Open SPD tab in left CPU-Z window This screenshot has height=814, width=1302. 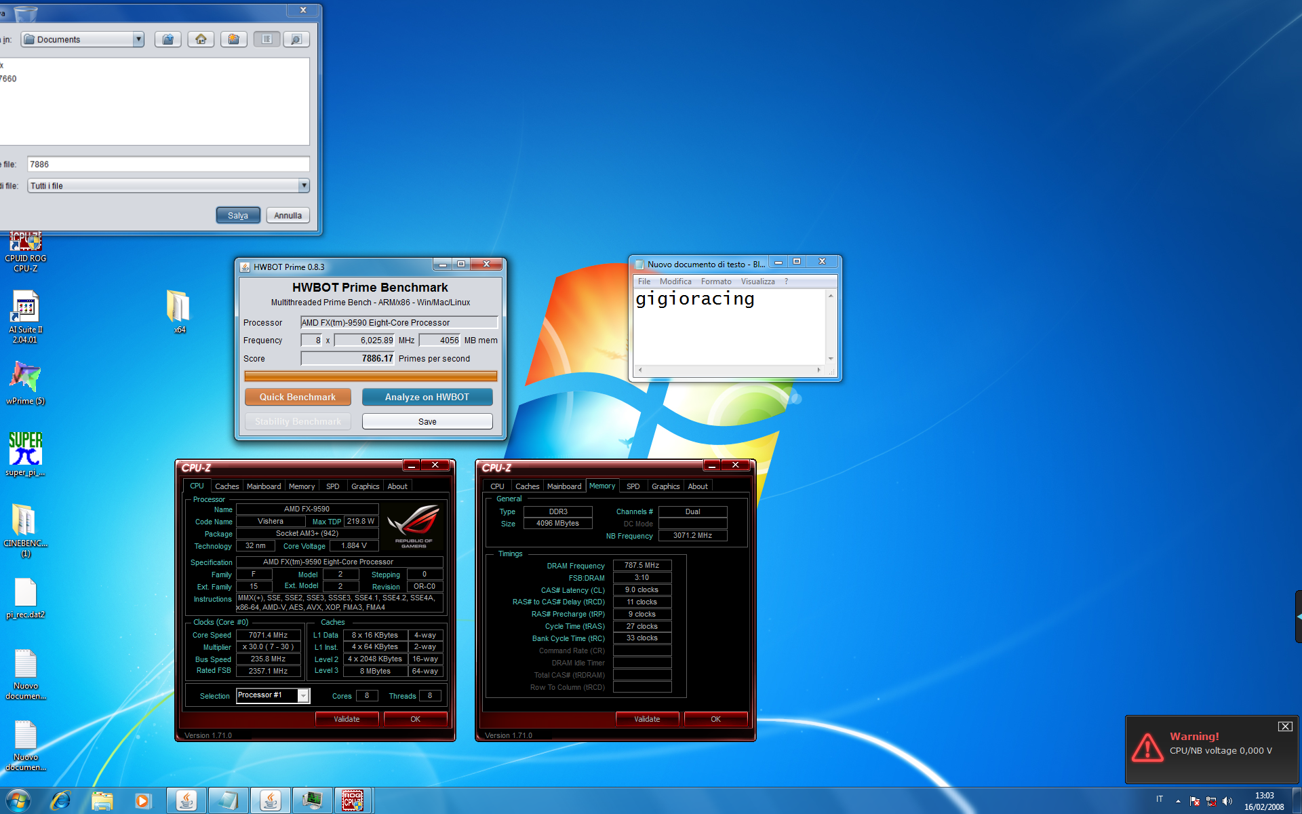(x=332, y=486)
